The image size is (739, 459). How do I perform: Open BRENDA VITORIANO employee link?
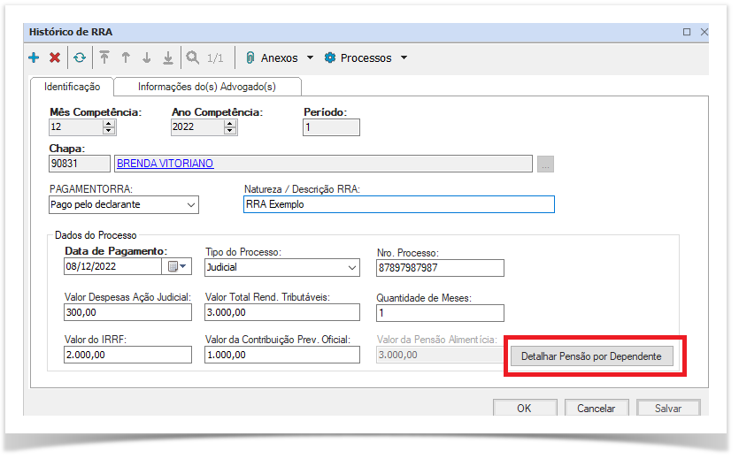[165, 164]
